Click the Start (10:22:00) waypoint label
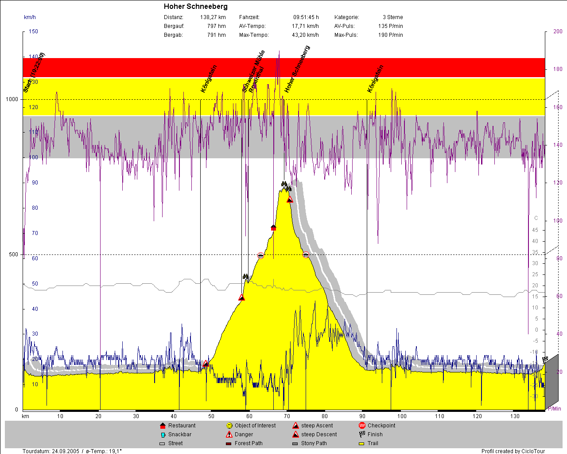The height and width of the screenshot is (454, 567). pyautogui.click(x=34, y=73)
